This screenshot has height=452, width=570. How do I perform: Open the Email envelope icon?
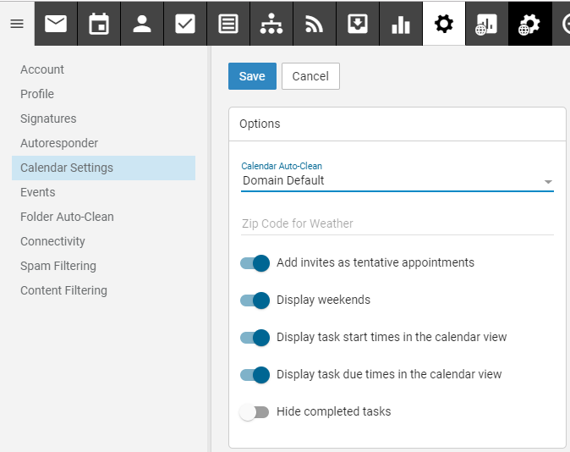pos(56,24)
